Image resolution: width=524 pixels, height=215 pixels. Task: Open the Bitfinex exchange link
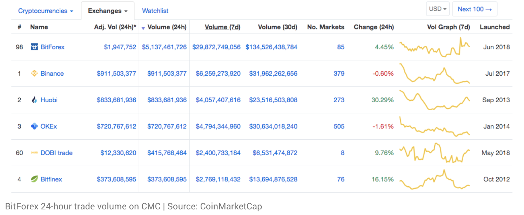[51, 179]
